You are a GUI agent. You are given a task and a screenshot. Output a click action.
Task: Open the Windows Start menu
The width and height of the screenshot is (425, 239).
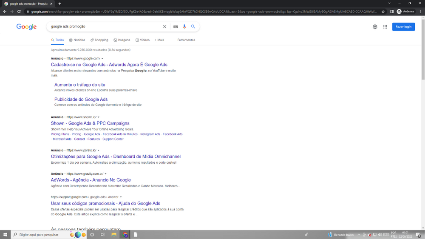pos(5,235)
